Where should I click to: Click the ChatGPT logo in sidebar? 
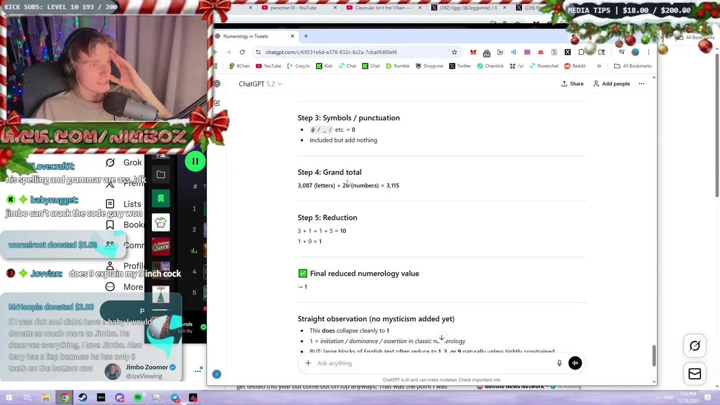217,83
